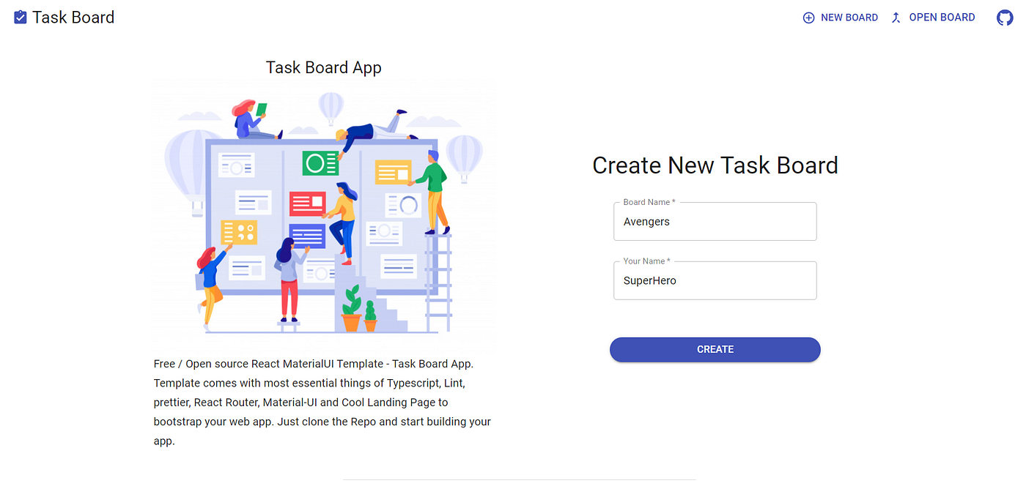Click the Task Board title text
Screen dimensions: 1026x486
[x=73, y=17]
